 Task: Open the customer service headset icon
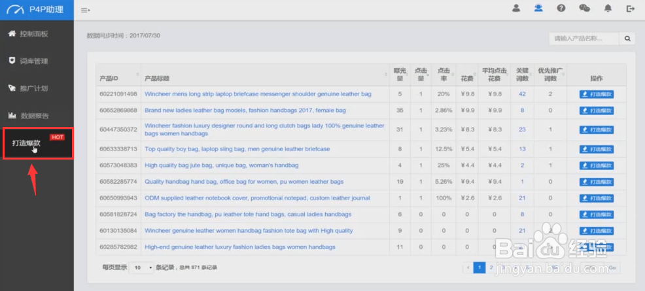pos(538,9)
